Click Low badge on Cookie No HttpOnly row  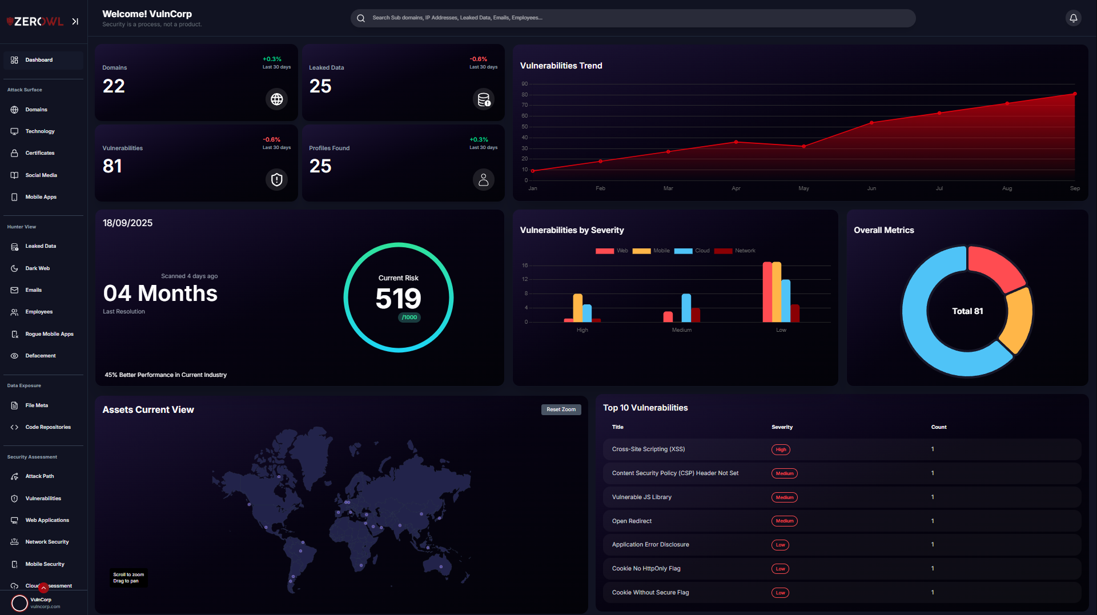[x=780, y=569]
